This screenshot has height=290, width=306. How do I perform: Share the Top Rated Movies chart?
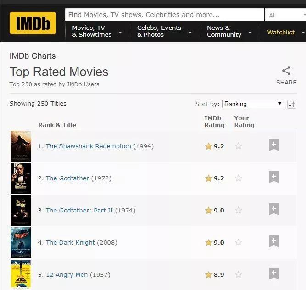(286, 76)
